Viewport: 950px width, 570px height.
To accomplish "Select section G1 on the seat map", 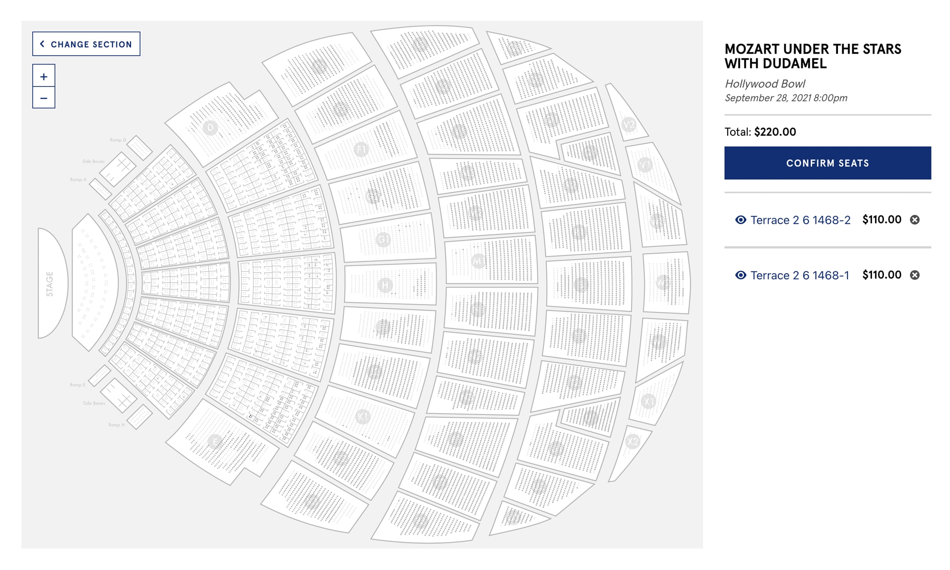I will 383,240.
